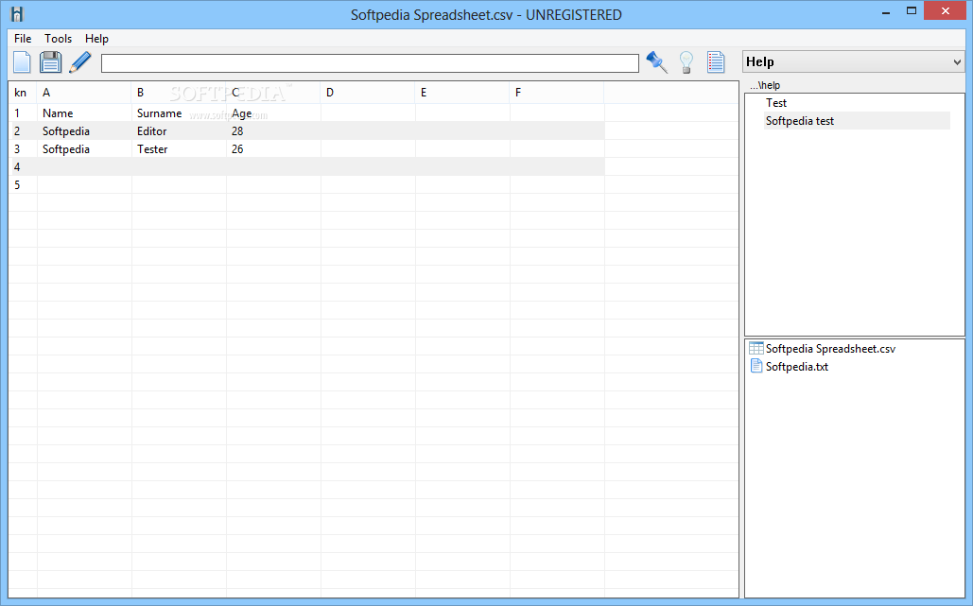
Task: Click column B header
Action: coord(179,93)
